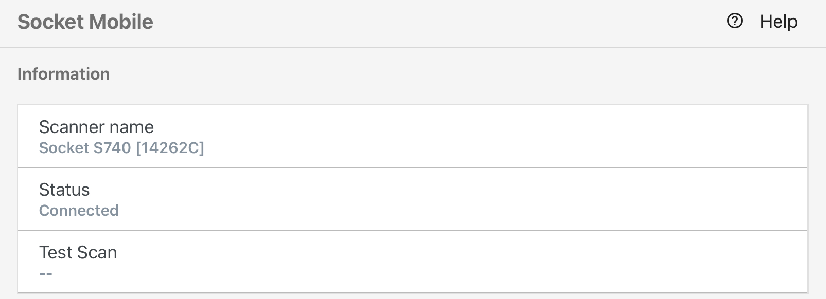Open the Help link text
Viewport: 826px width, 299px height.
pos(778,22)
